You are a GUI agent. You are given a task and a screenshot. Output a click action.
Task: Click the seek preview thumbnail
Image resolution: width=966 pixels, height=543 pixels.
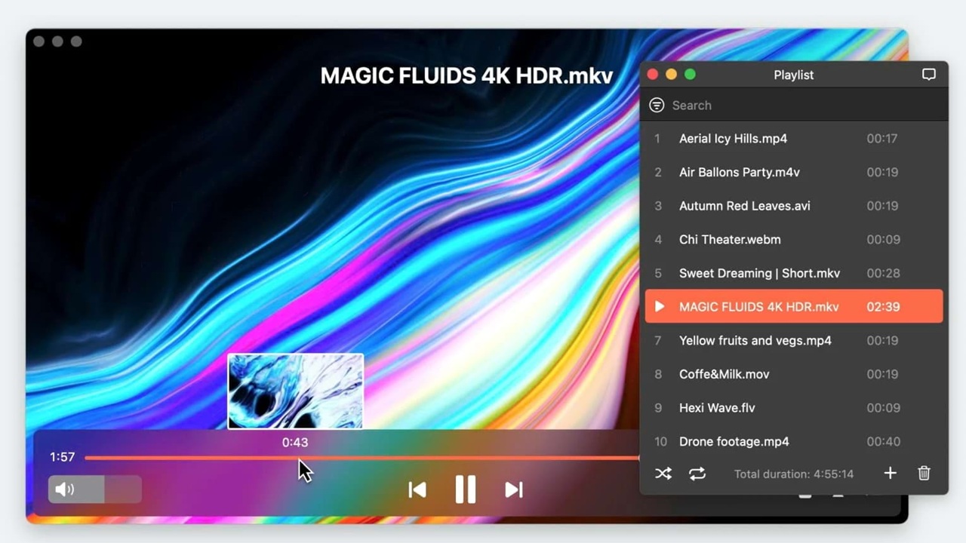295,391
